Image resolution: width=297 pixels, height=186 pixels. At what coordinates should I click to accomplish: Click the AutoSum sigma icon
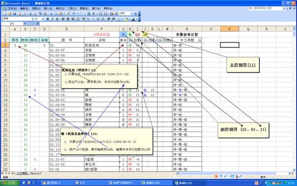pos(94,14)
